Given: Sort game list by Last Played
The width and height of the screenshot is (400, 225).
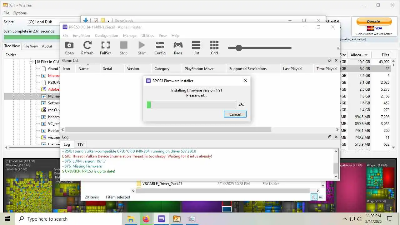Looking at the screenshot, I should [297, 68].
